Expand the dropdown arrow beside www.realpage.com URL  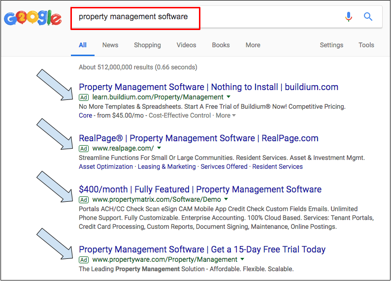coord(159,148)
